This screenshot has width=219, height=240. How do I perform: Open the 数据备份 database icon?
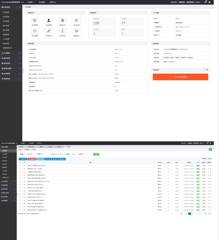(x=76, y=31)
